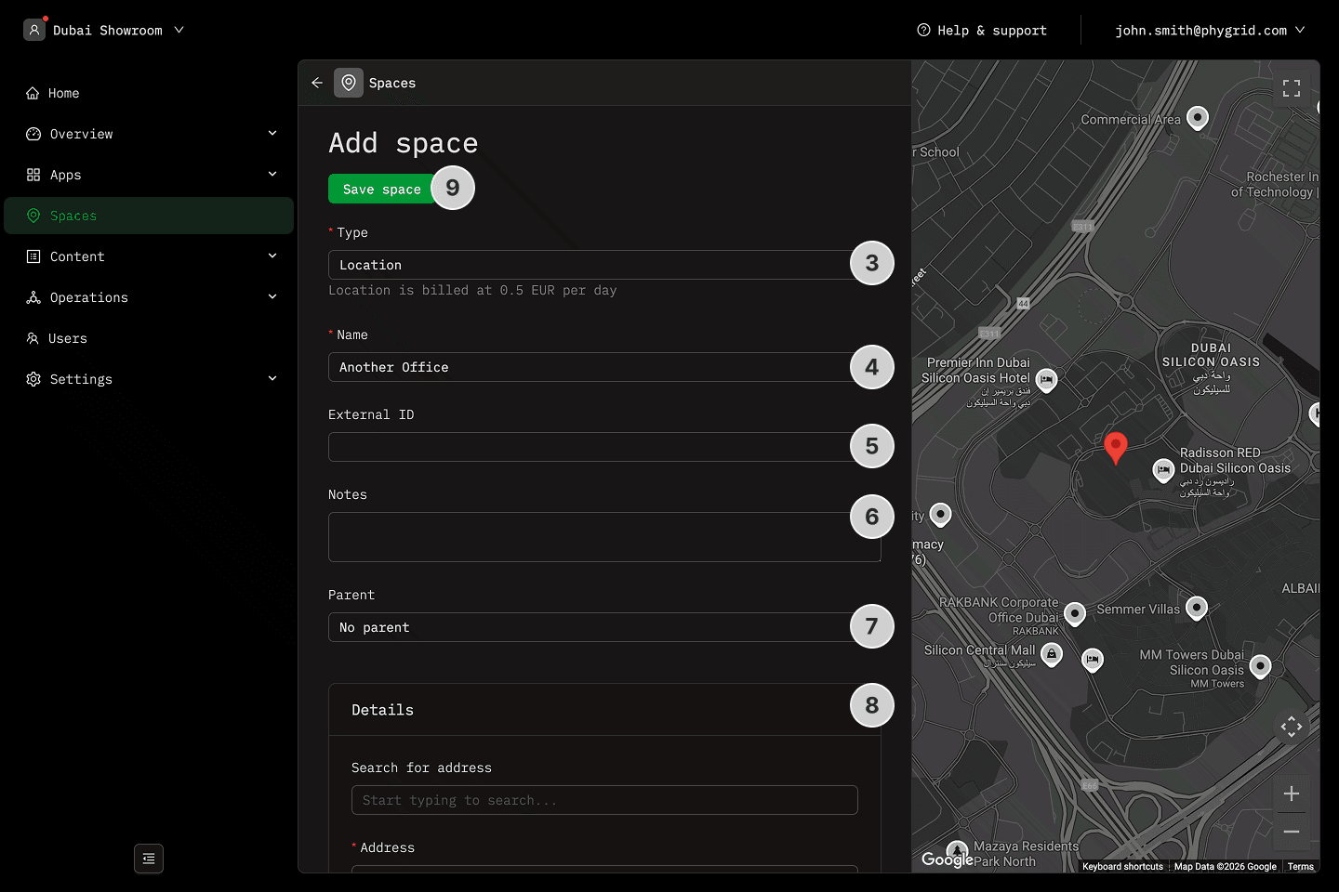Collapse the sidebar using bottom menu icon
This screenshot has width=1339, height=892.
(x=149, y=859)
